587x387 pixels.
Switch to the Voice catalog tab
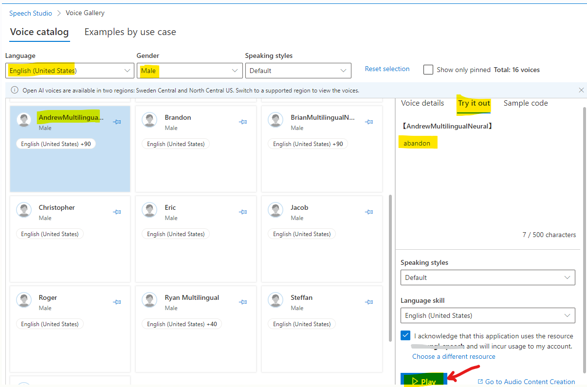click(39, 32)
